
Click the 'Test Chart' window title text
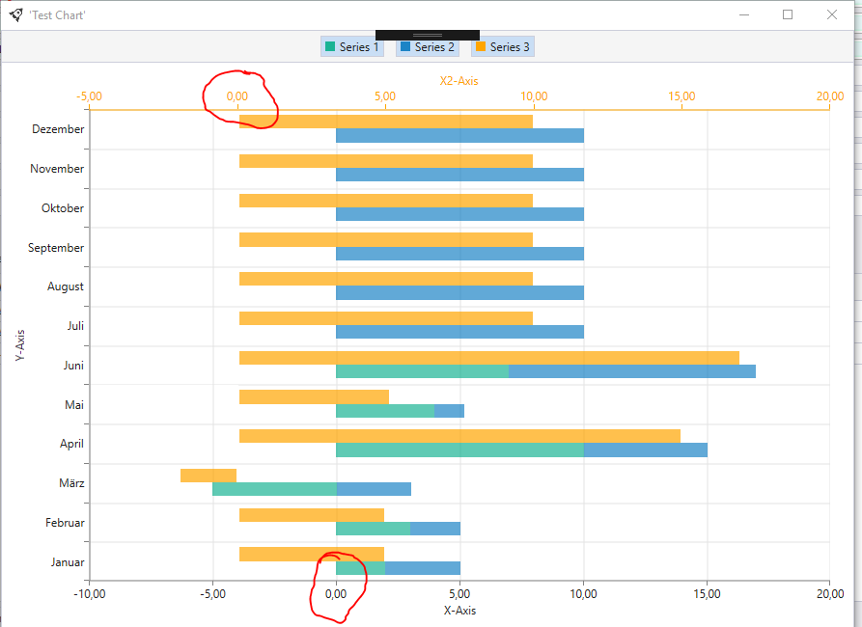pos(57,15)
